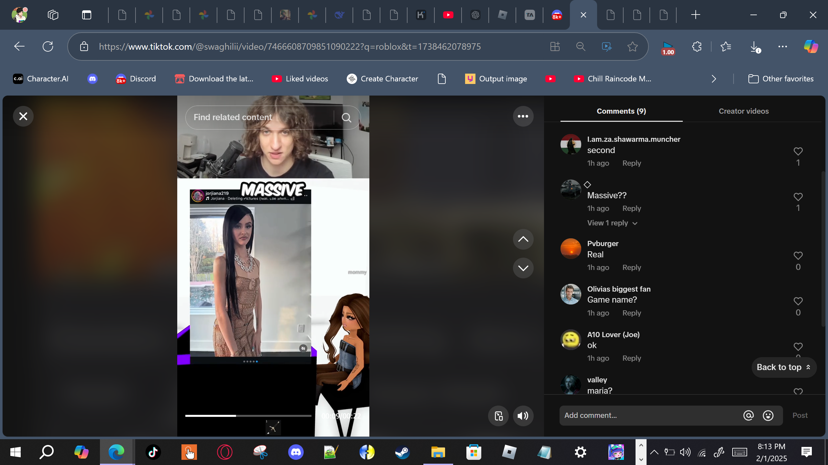
Task: Click the search icon in Find related content
Action: click(x=346, y=118)
